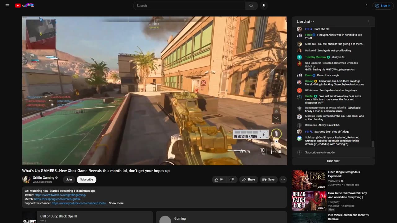
Task: Open the top-right settings kebab menu
Action: point(367,6)
